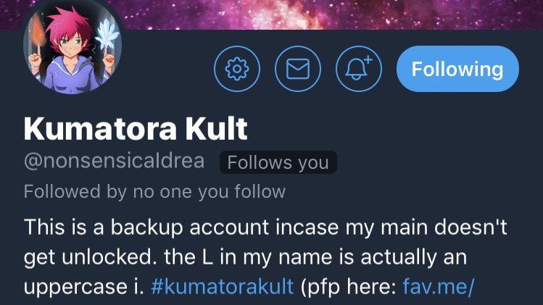The width and height of the screenshot is (543, 305).
Task: Click the uppercase i. bio text
Action: click(84, 286)
